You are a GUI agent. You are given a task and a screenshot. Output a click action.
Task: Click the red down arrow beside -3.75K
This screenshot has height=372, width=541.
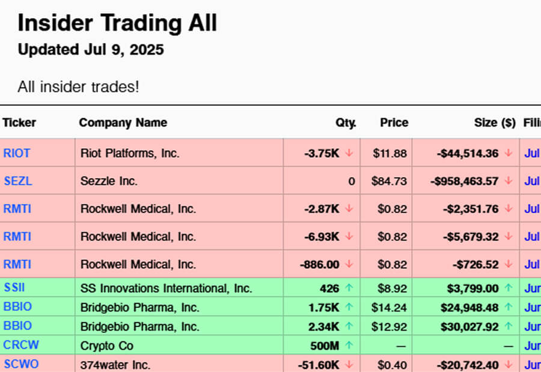tap(349, 153)
